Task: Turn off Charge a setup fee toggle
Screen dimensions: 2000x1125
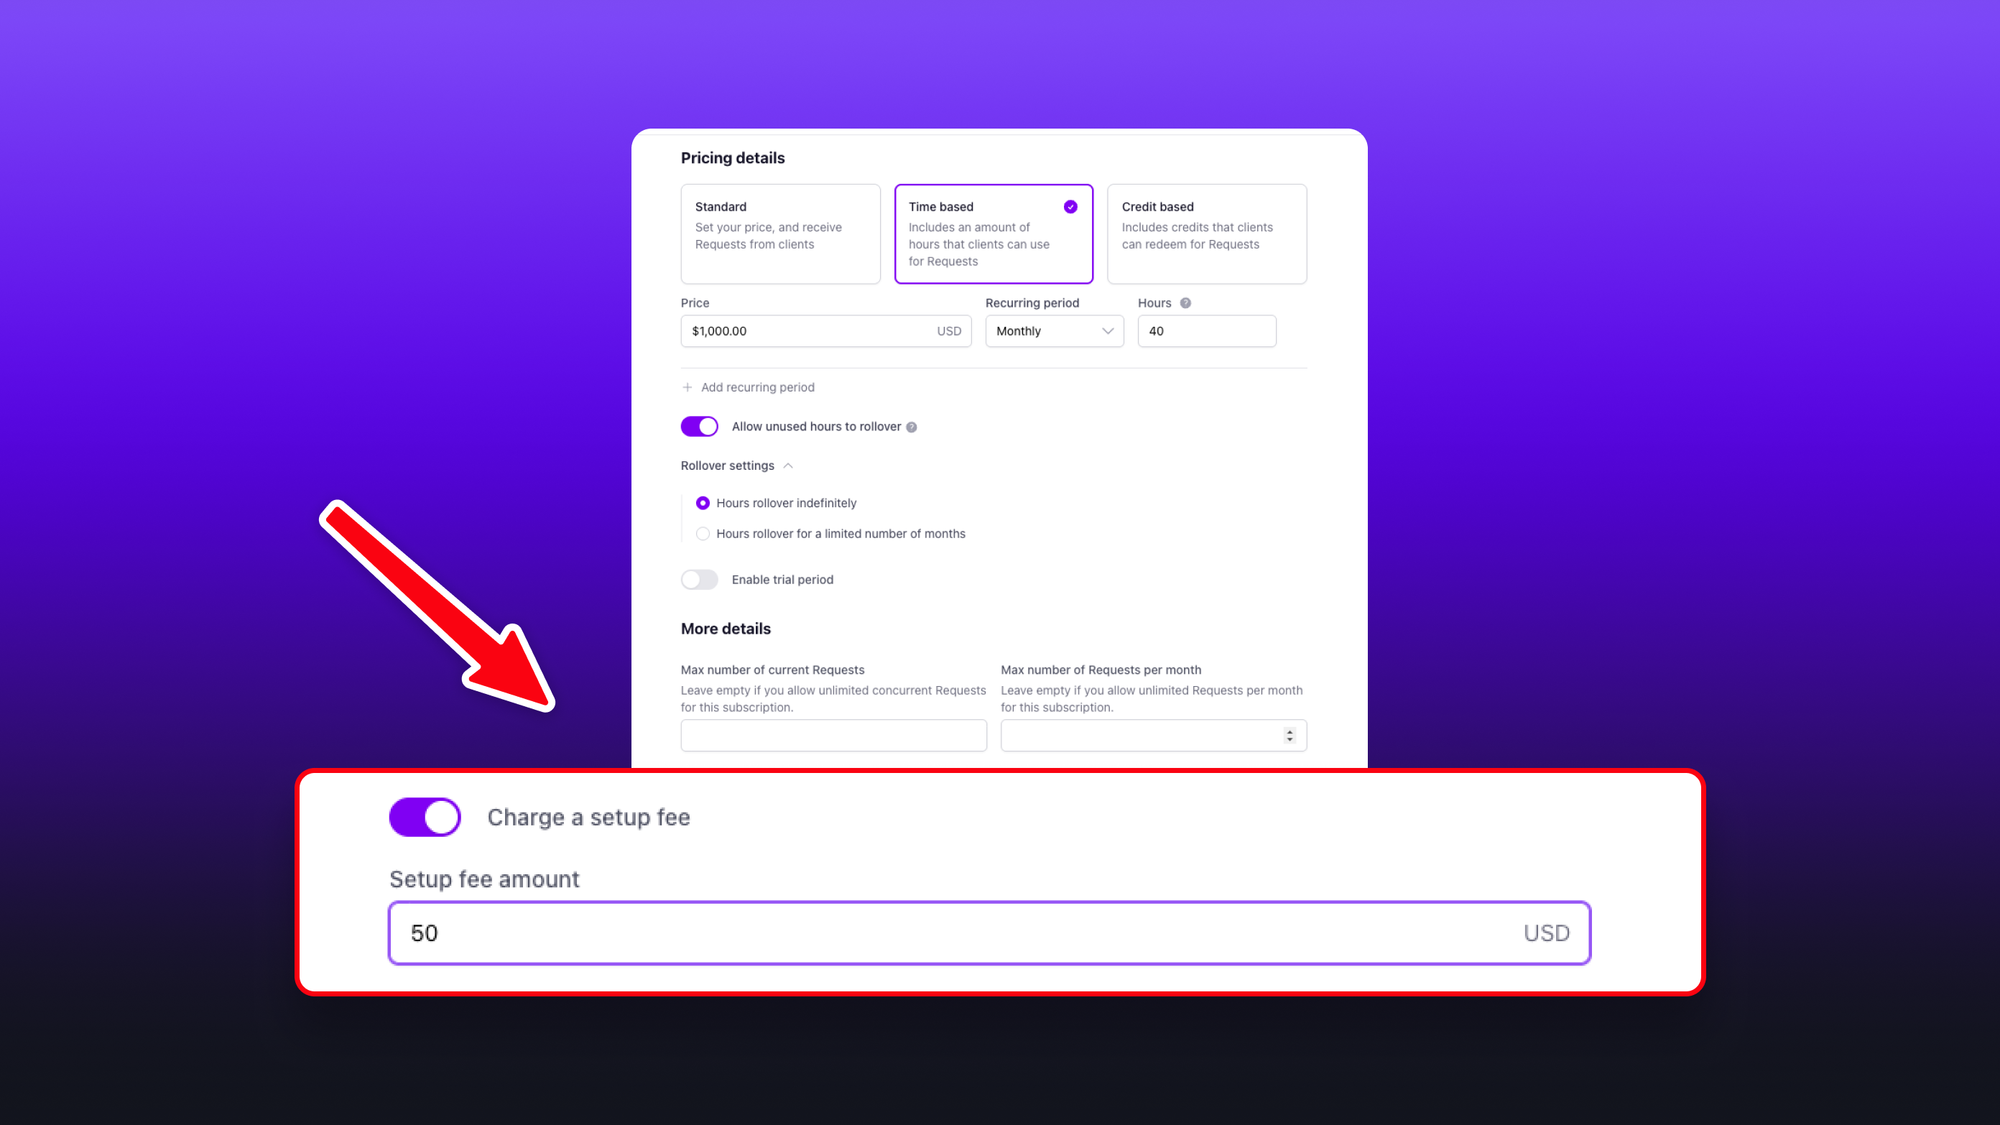Action: tap(425, 817)
